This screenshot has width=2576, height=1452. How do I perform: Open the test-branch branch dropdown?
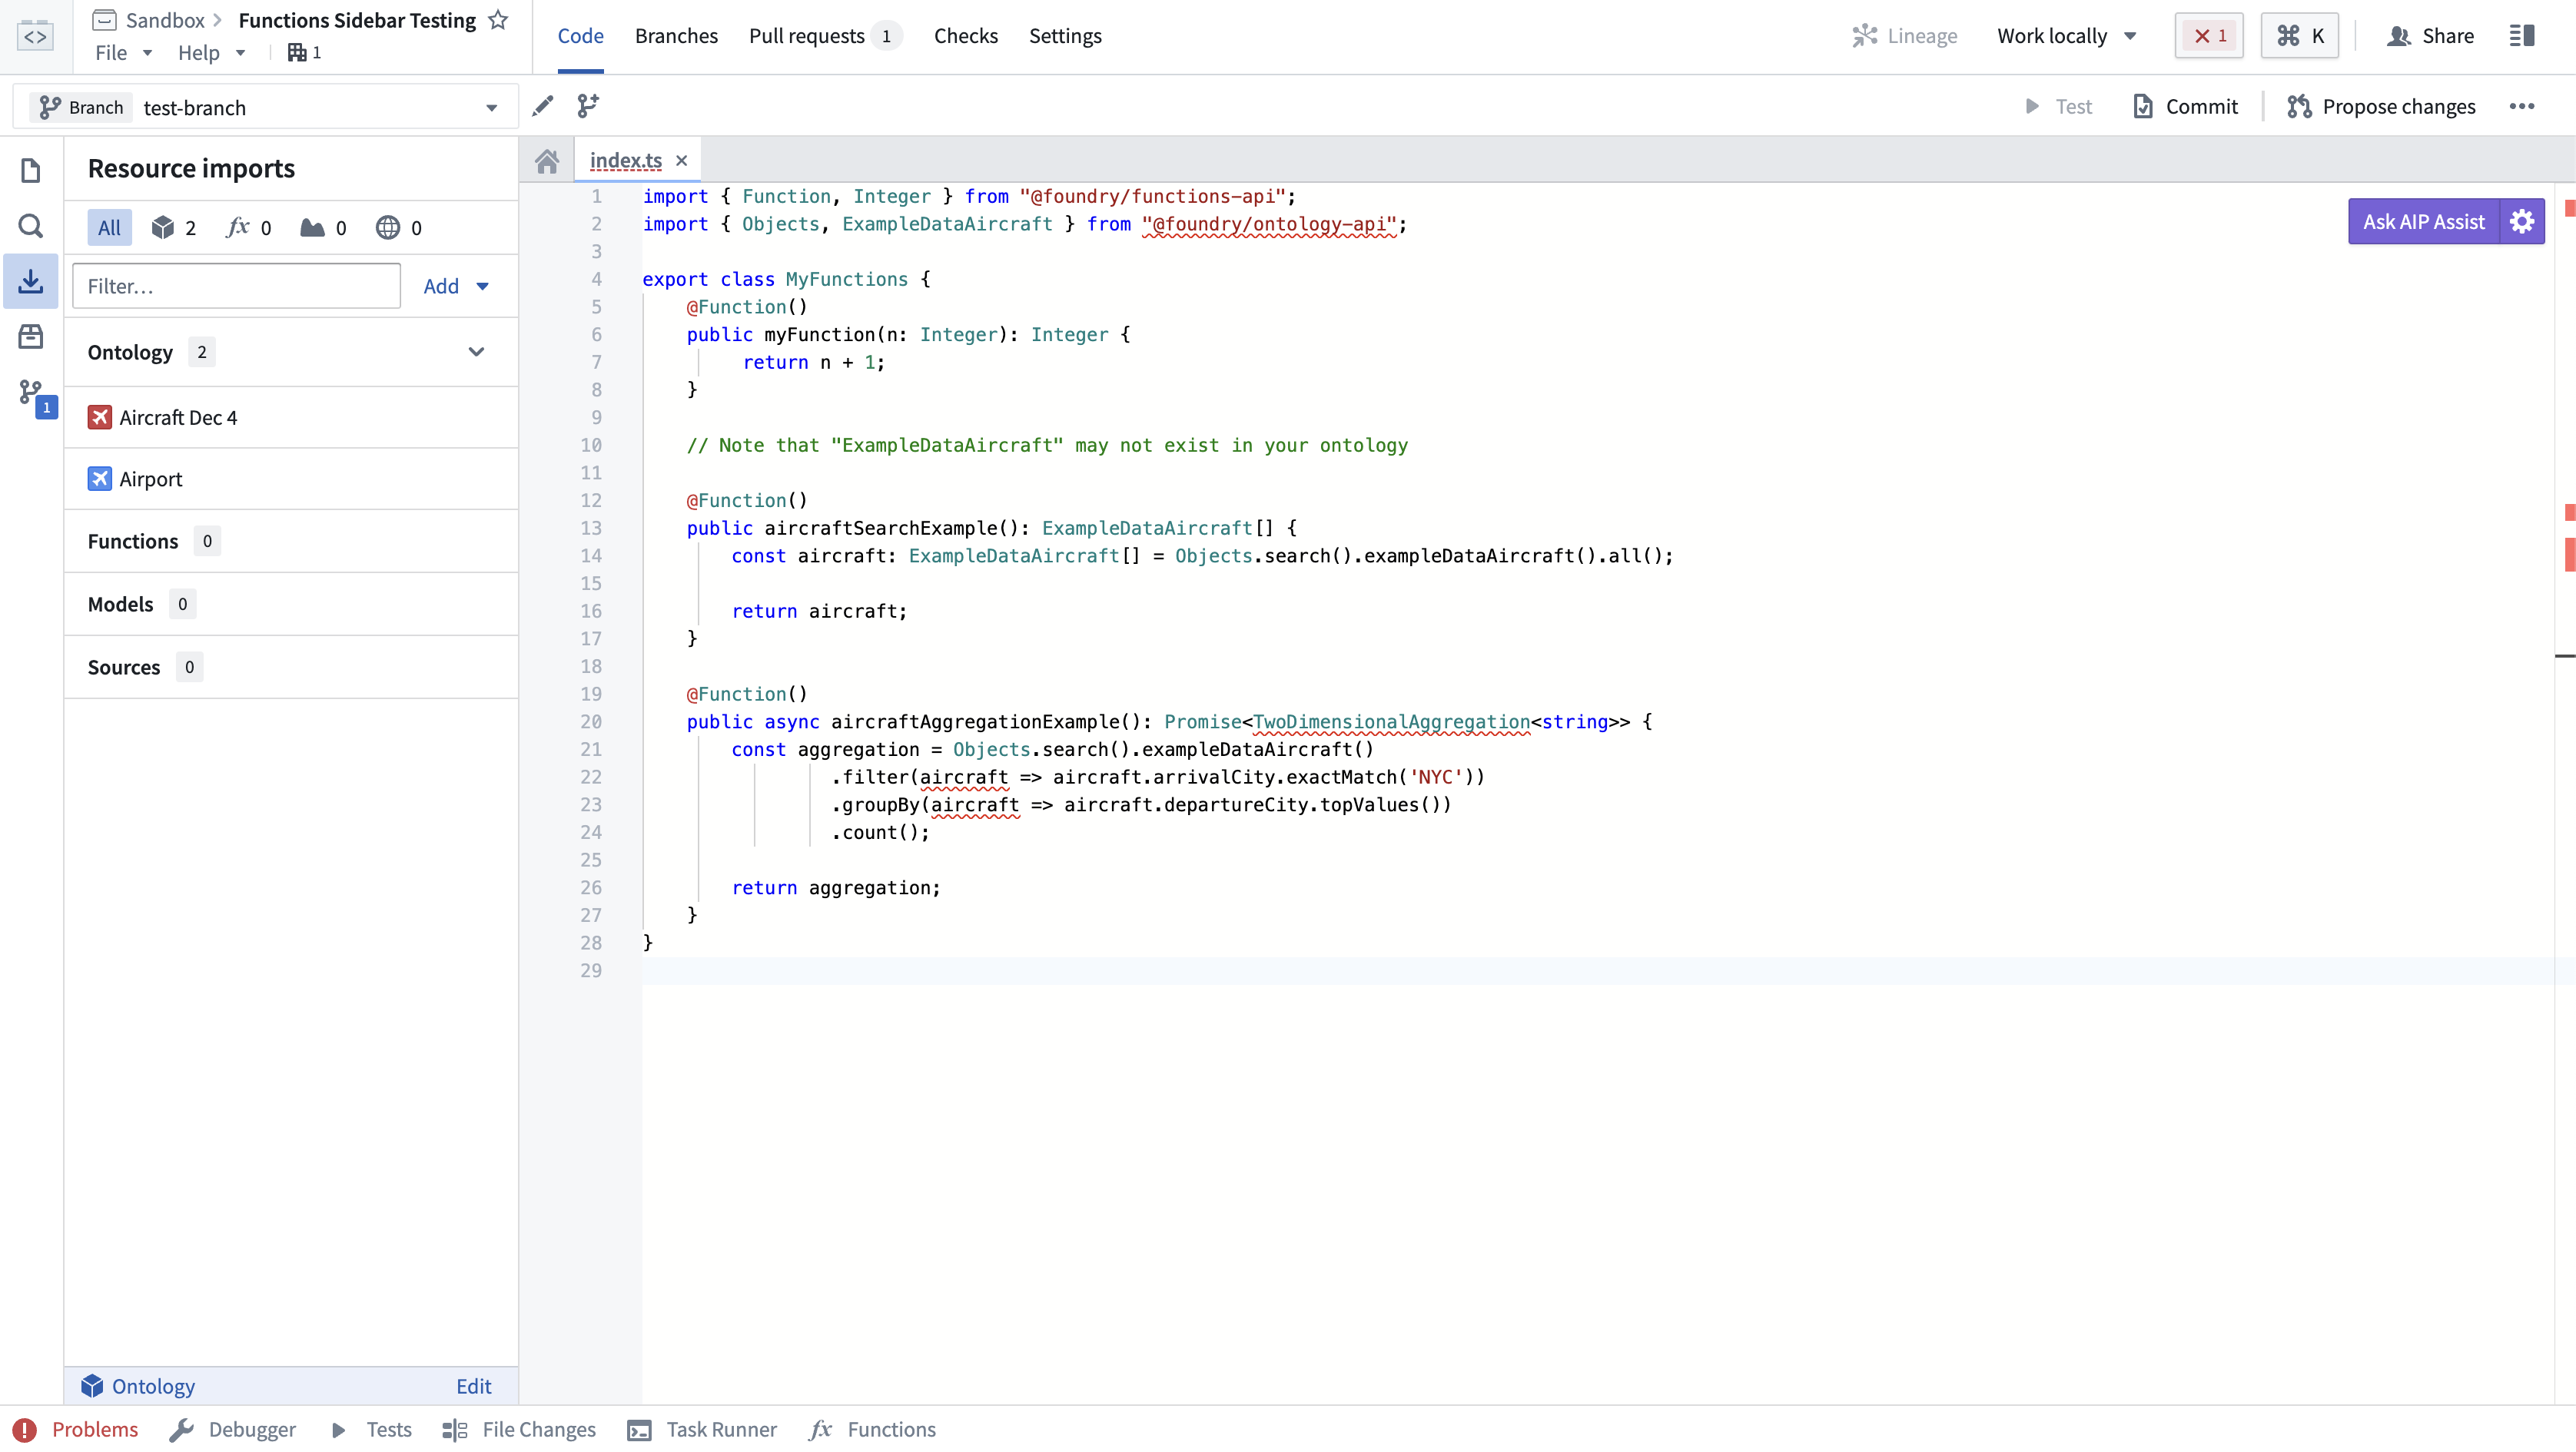pos(265,107)
